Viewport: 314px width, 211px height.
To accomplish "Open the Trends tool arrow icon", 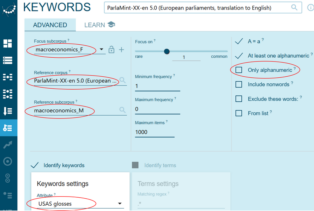I will tap(9, 145).
